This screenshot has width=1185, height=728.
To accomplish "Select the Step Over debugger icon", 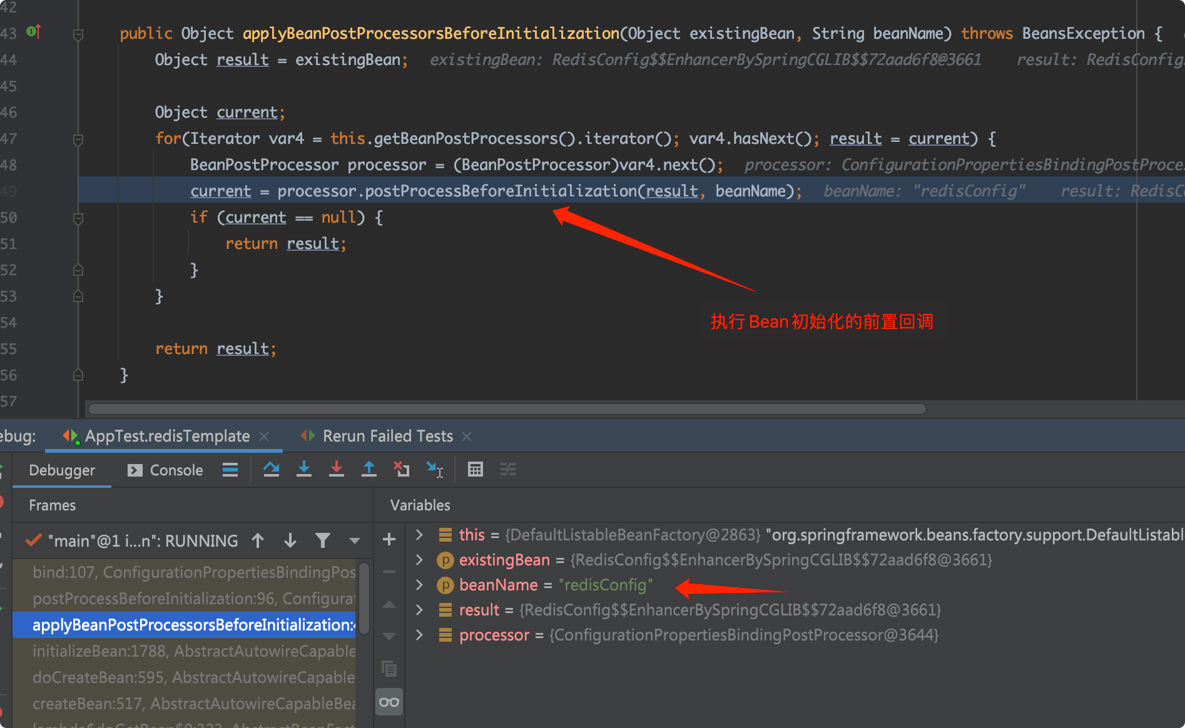I will [x=271, y=469].
